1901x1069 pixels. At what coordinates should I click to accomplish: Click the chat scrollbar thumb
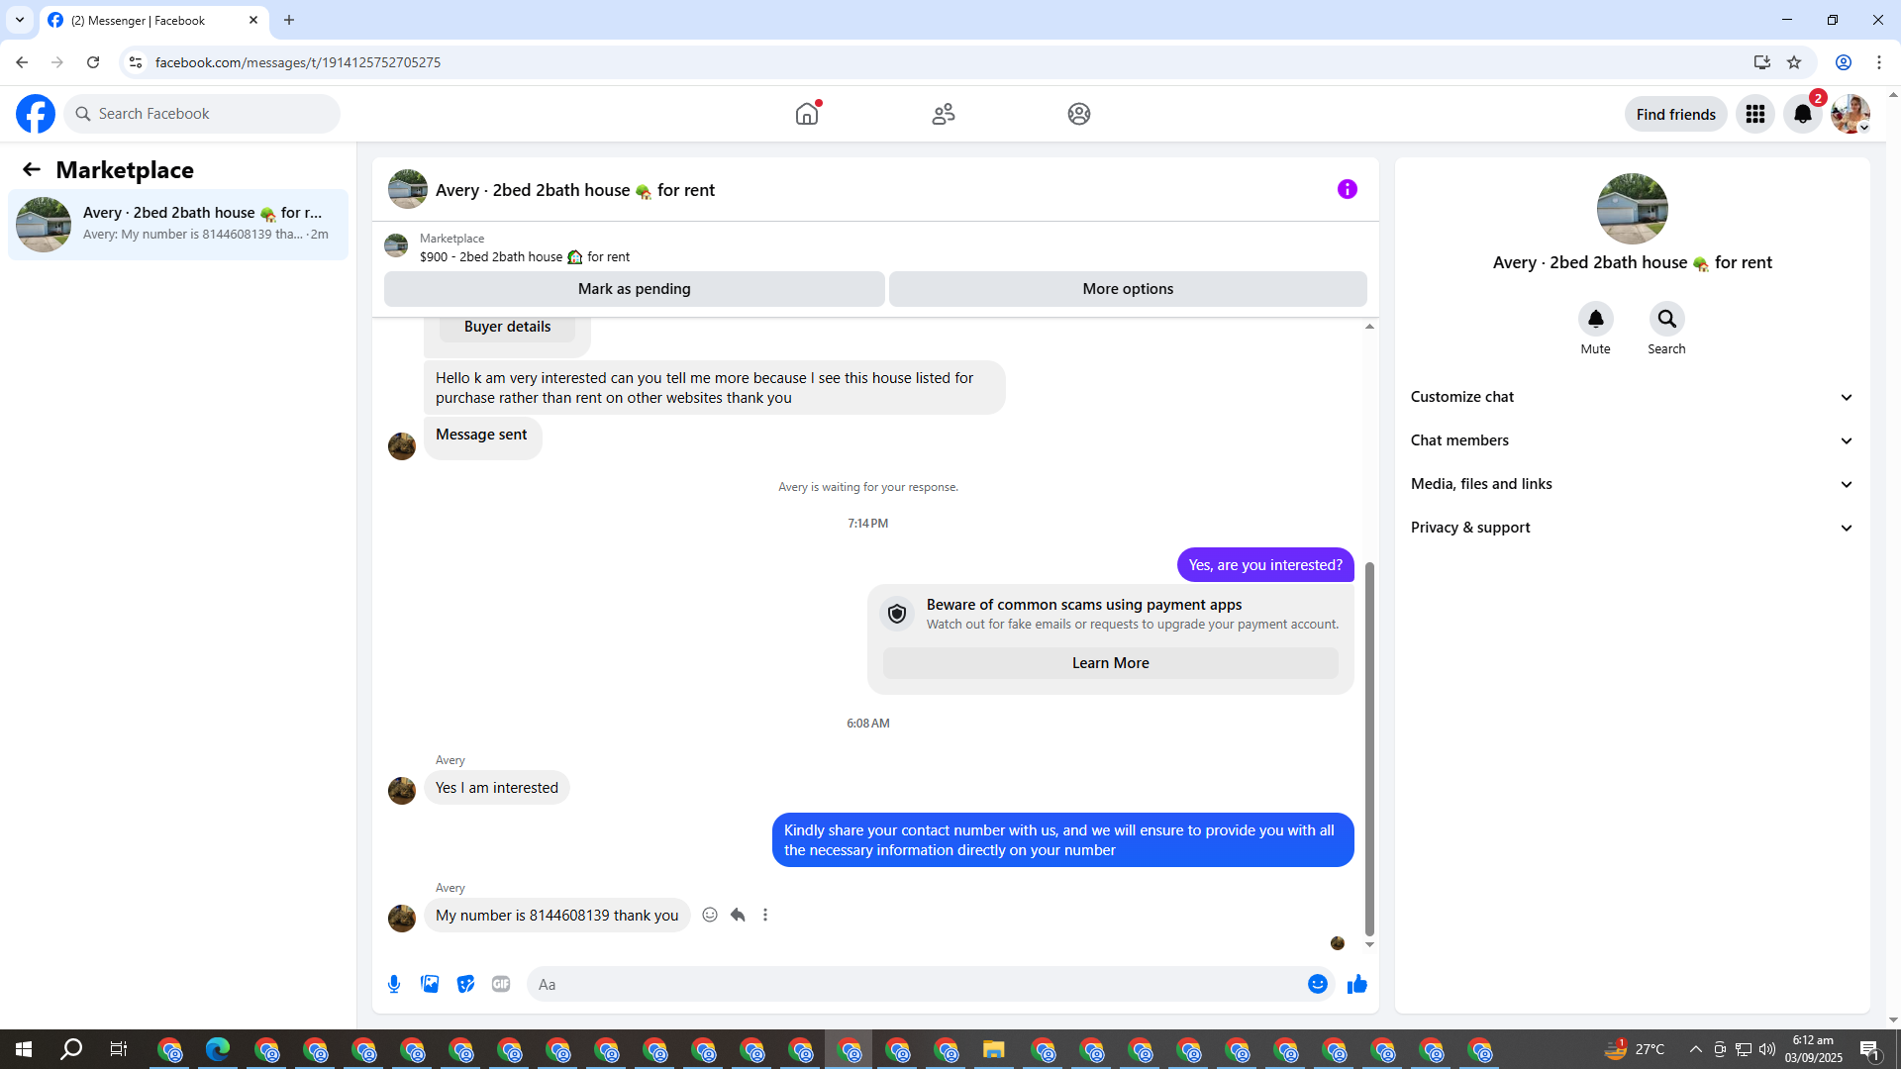click(1370, 748)
